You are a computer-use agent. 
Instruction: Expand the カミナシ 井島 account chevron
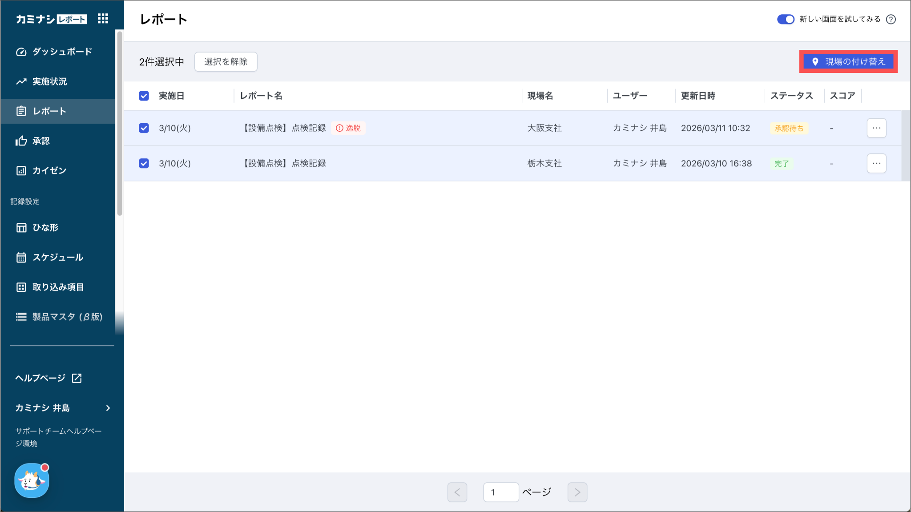tap(108, 408)
